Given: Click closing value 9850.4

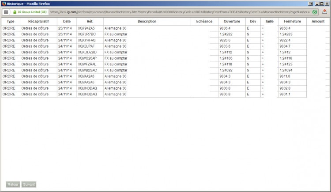Looking at the screenshot, I should pos(285,28).
